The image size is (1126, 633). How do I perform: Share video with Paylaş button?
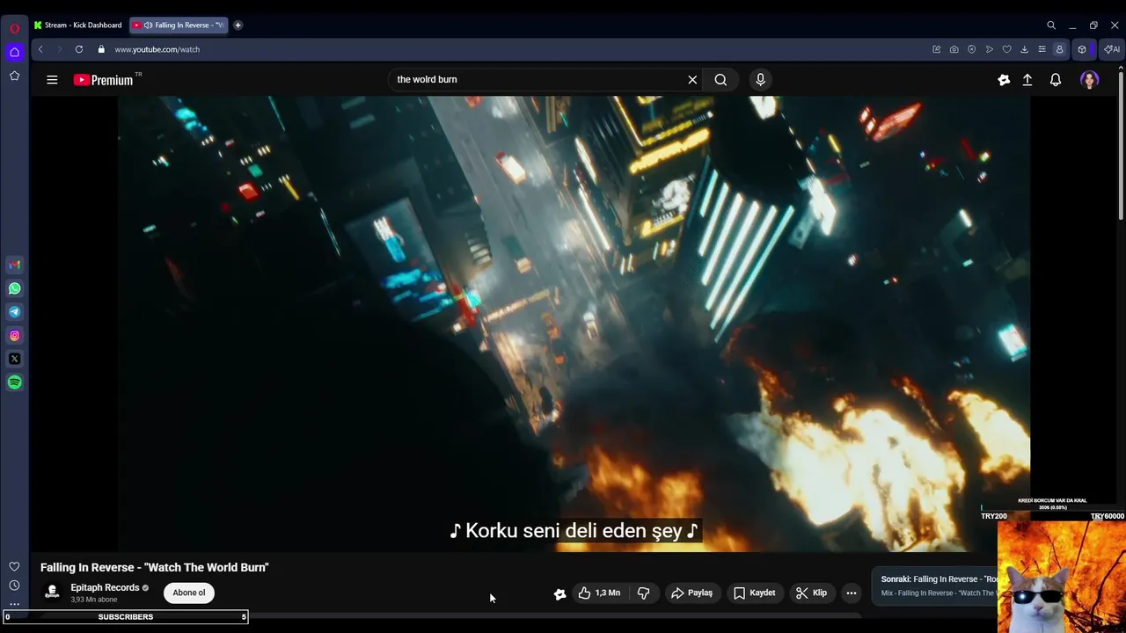691,593
